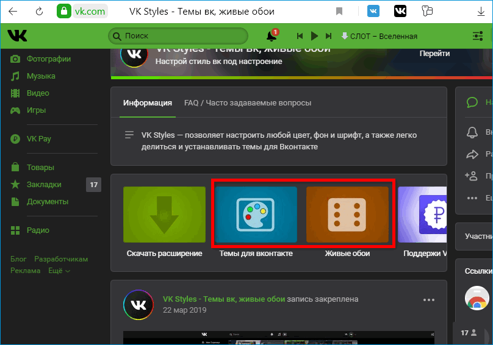The height and width of the screenshot is (345, 493).
Task: Skip to the next track
Action: point(329,36)
